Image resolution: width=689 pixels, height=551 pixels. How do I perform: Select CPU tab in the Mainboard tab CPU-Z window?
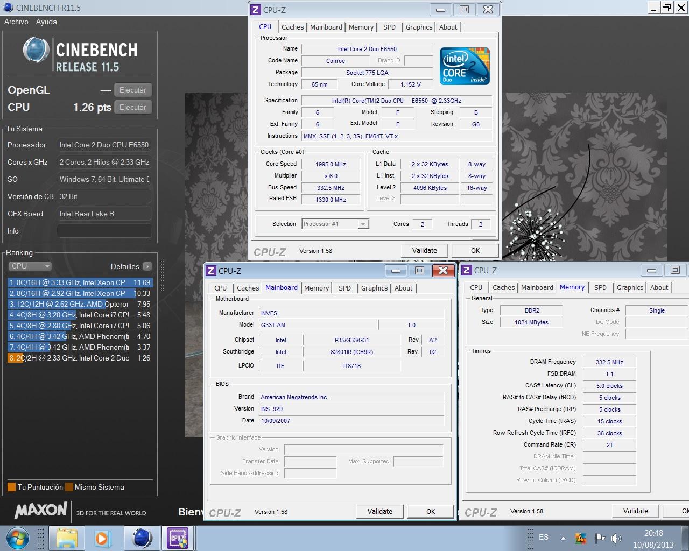(220, 288)
